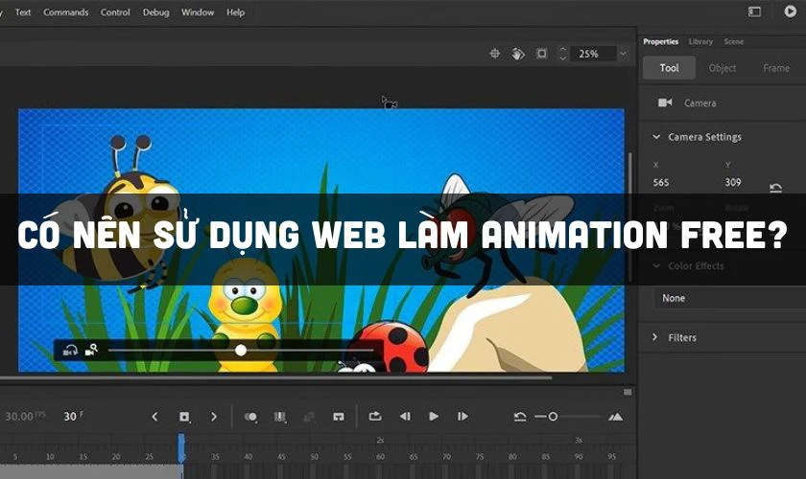The width and height of the screenshot is (806, 479).
Task: Open the Debug menu
Action: [155, 12]
